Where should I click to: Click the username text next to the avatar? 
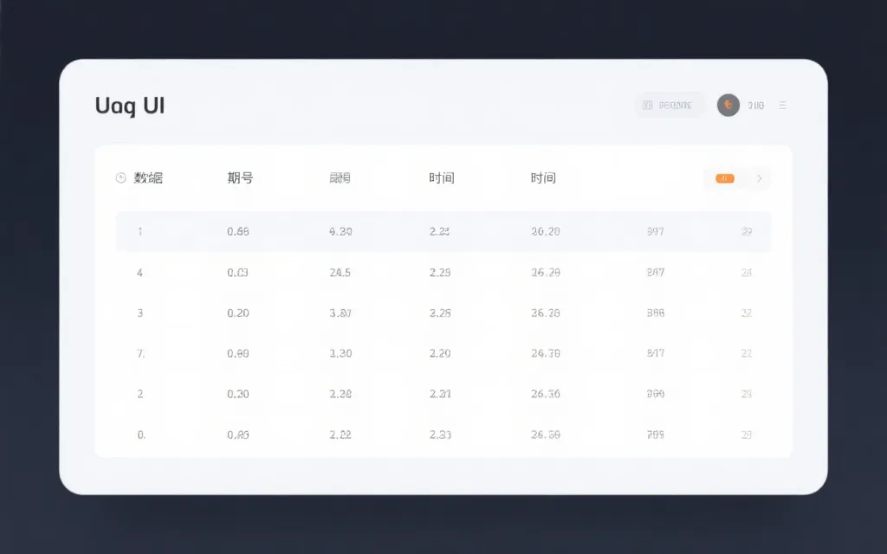[755, 106]
